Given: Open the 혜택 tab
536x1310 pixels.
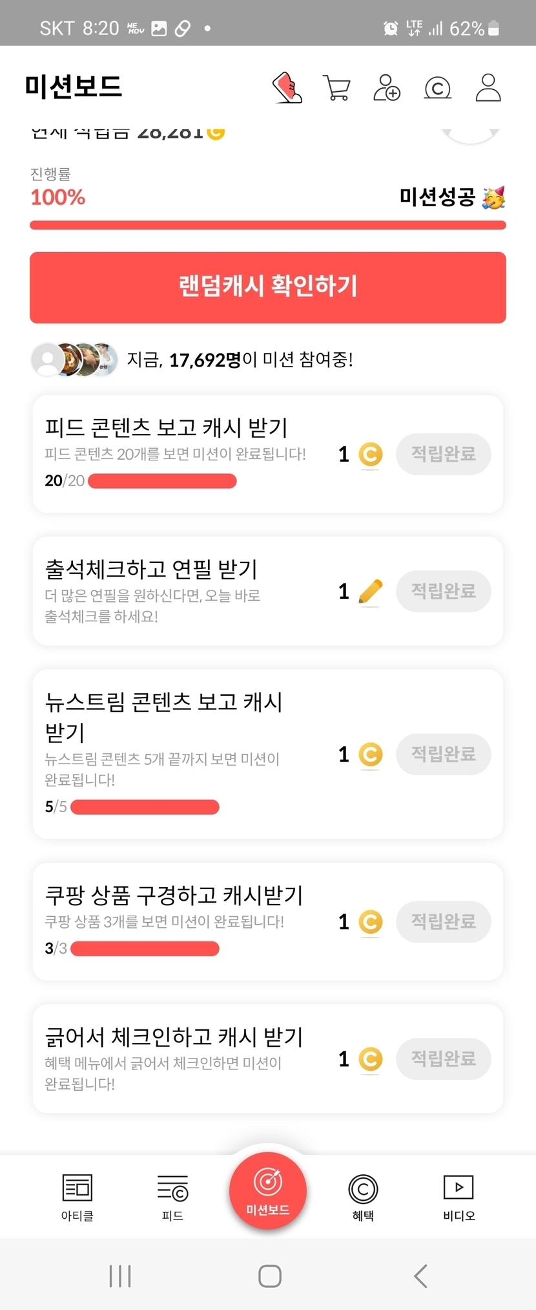Looking at the screenshot, I should pos(363,1196).
